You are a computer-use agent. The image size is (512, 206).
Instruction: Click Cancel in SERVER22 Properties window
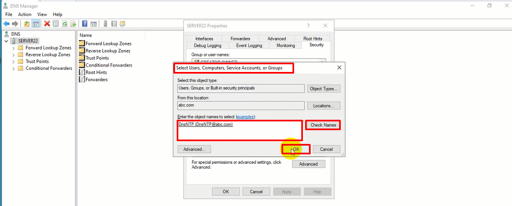coord(256,192)
